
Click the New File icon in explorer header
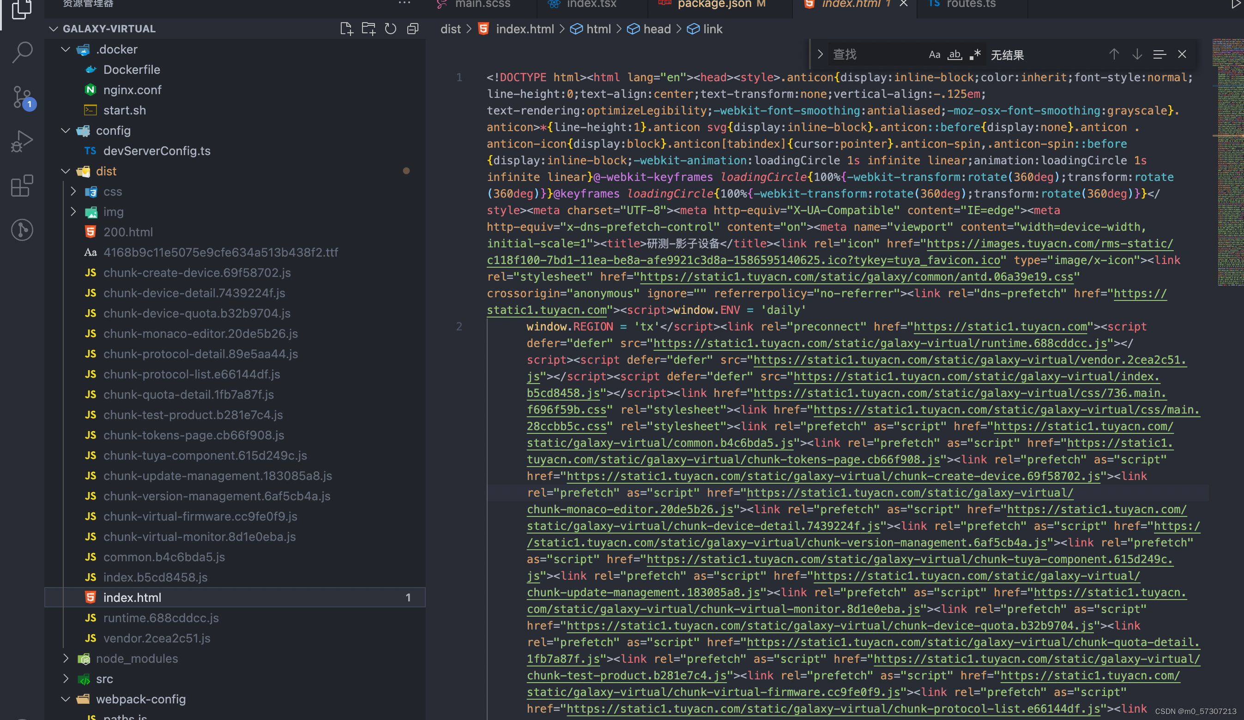click(346, 29)
